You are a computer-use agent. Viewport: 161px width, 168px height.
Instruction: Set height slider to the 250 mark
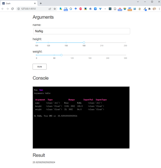click(125, 43)
